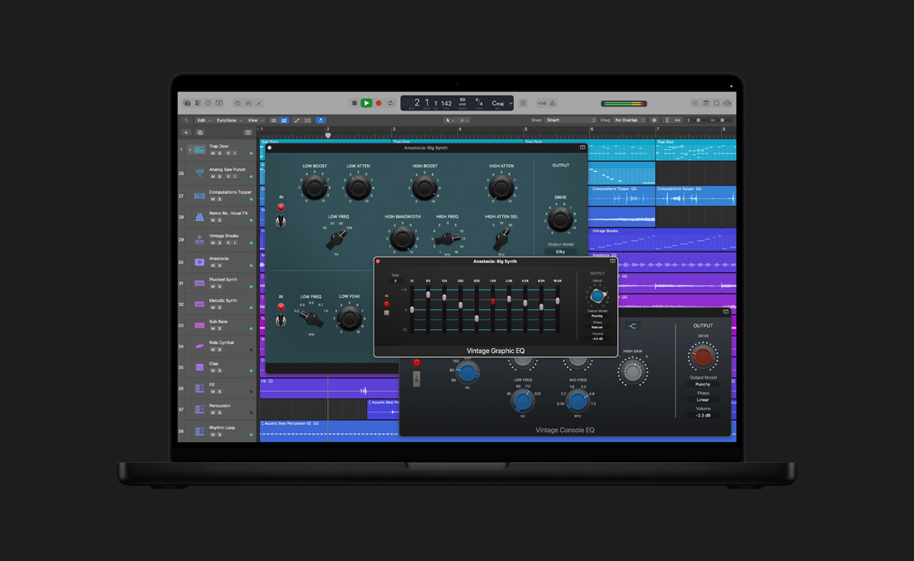Adjust the red EQ band slider in Vintage Graphic EQ

[x=492, y=301]
